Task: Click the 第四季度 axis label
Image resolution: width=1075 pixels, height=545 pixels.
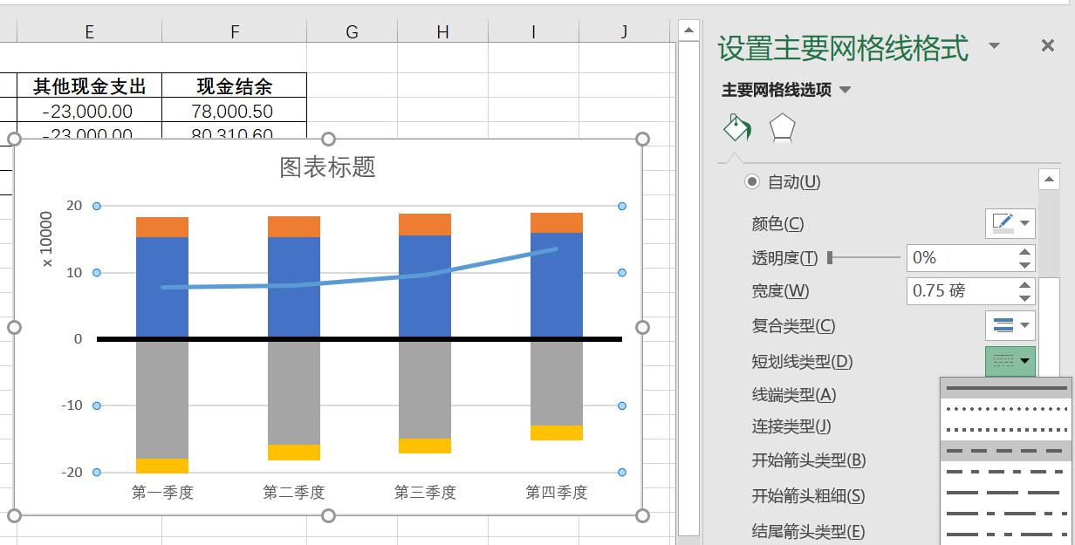Action: point(557,492)
